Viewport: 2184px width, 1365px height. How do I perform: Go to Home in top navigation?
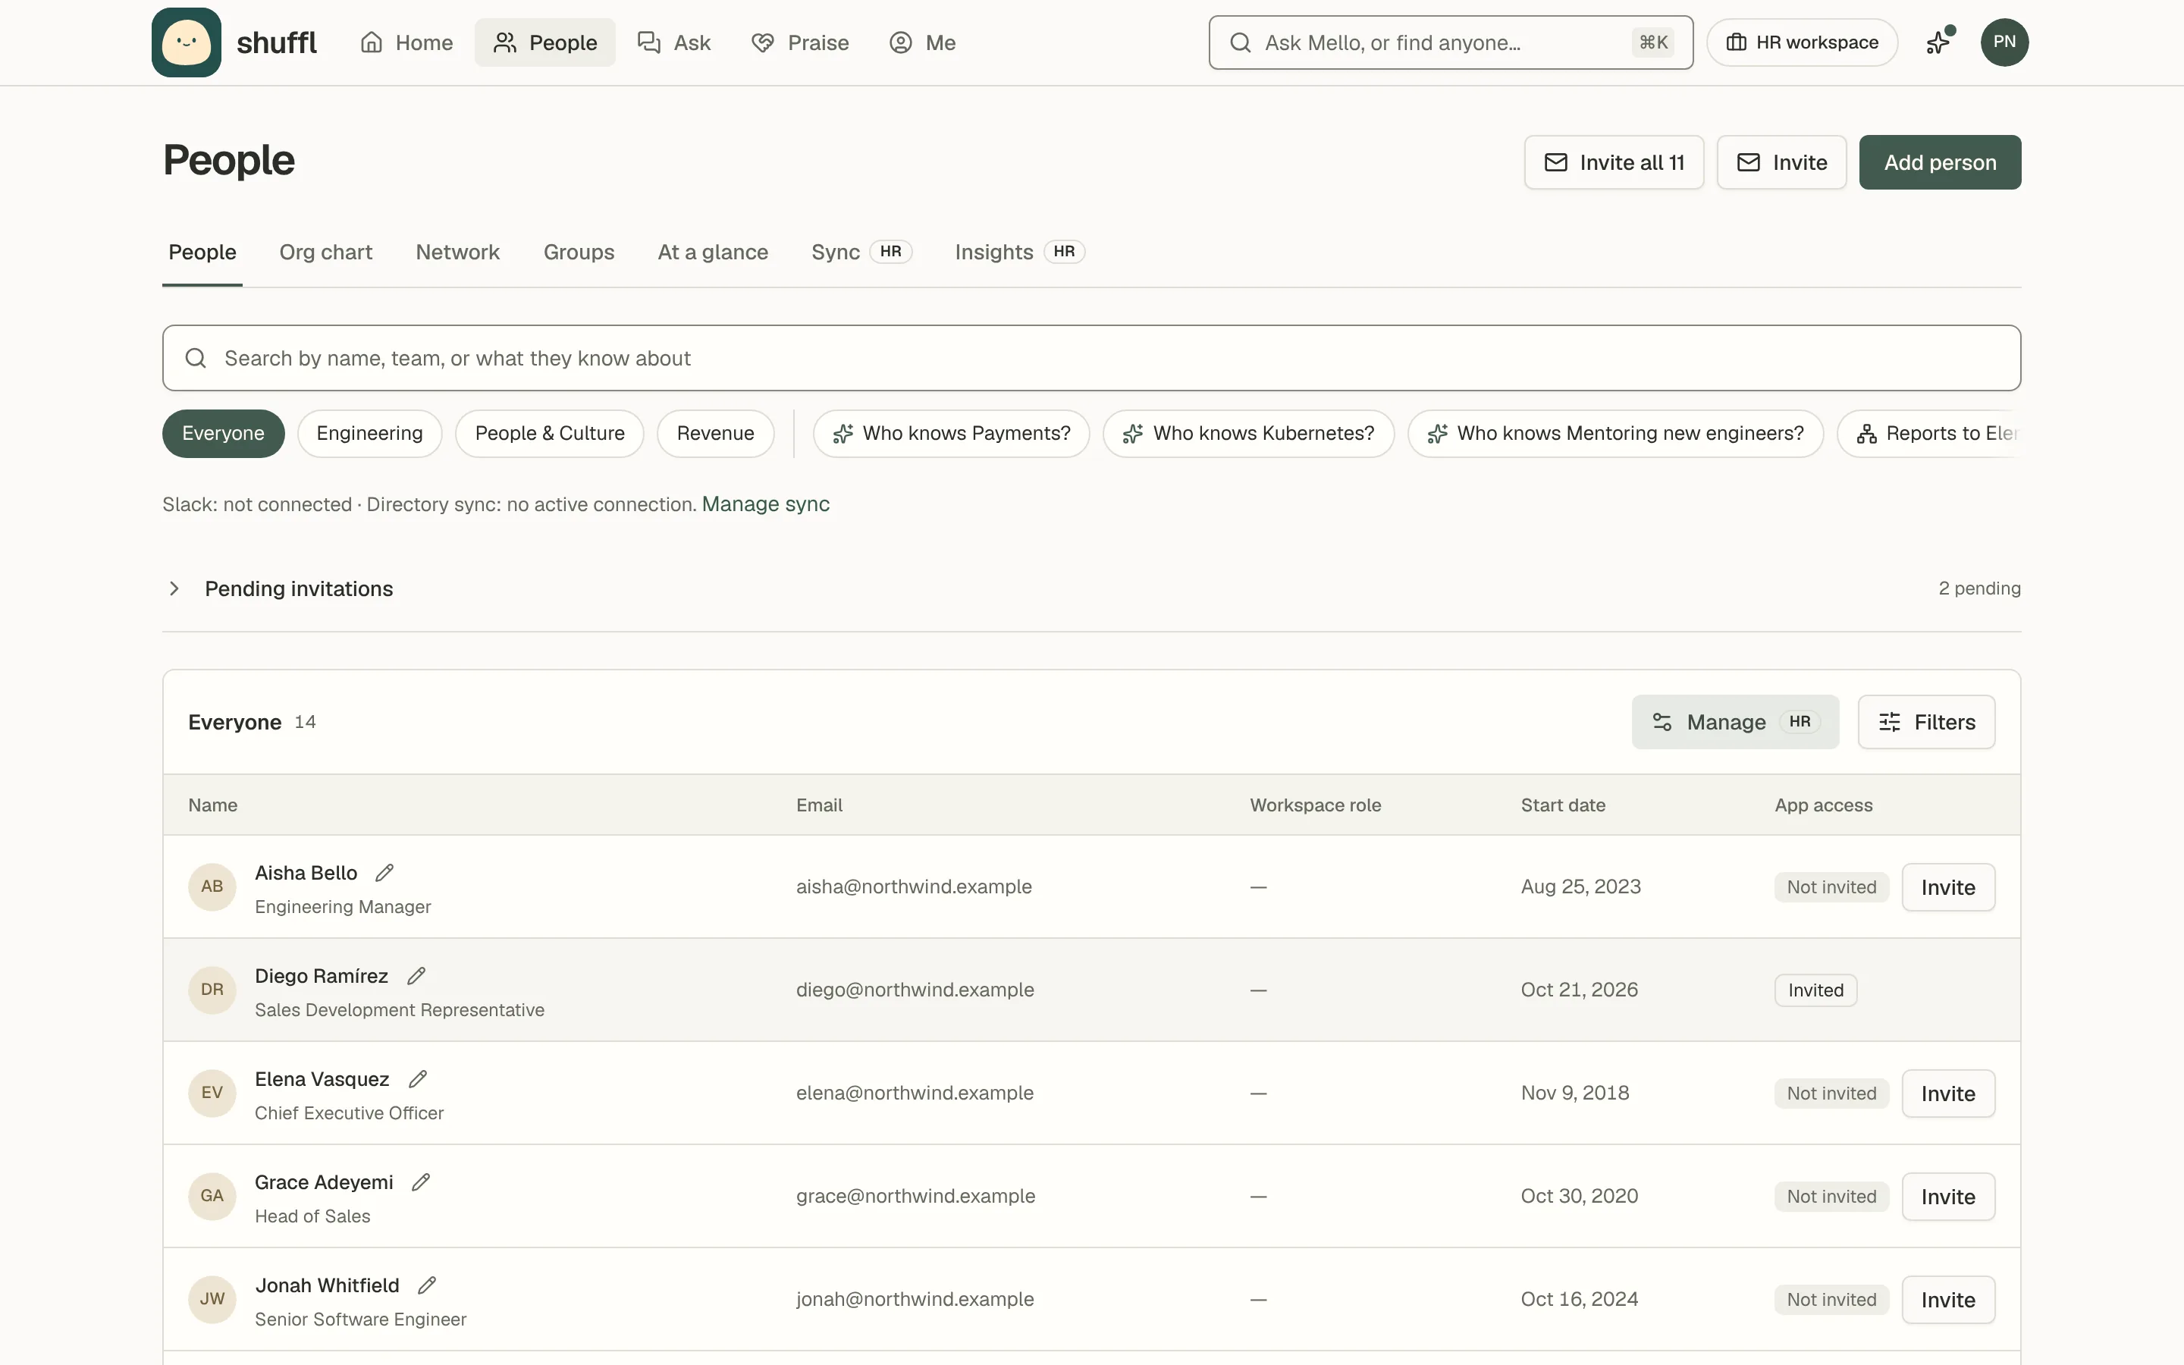[x=406, y=42]
